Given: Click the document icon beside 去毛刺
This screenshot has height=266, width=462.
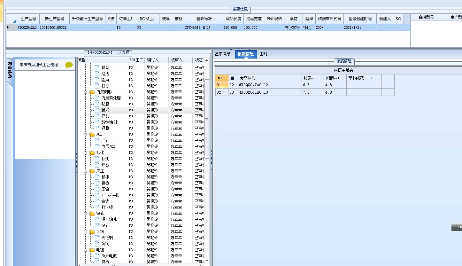Looking at the screenshot, I should pyautogui.click(x=97, y=238).
